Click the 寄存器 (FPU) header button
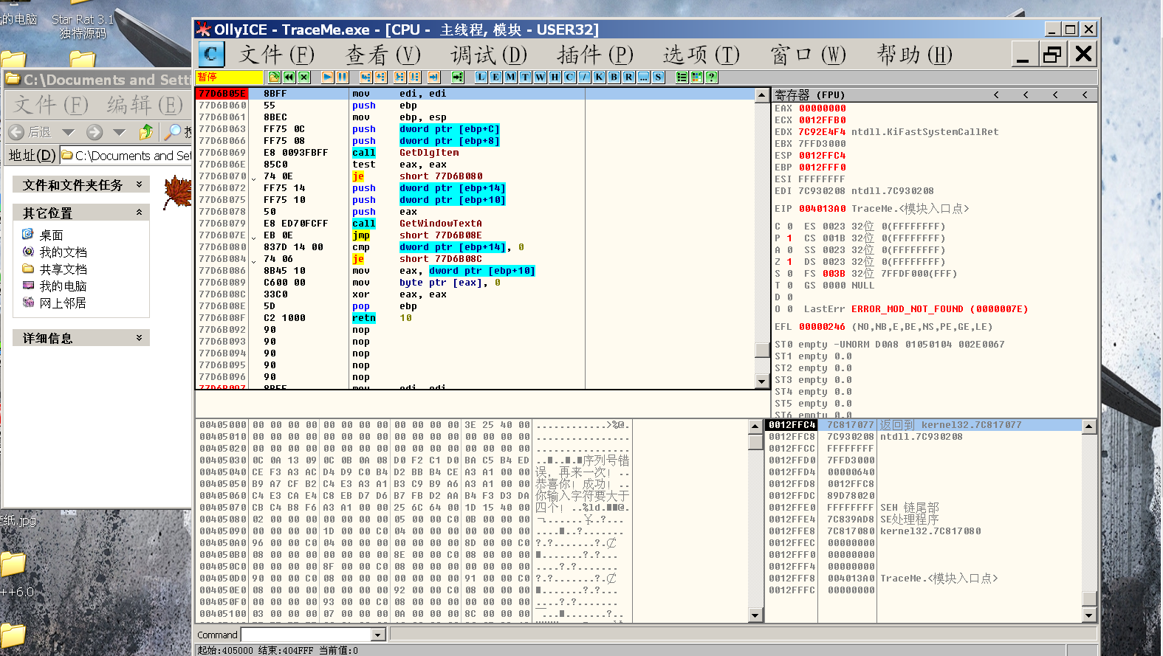 [809, 94]
